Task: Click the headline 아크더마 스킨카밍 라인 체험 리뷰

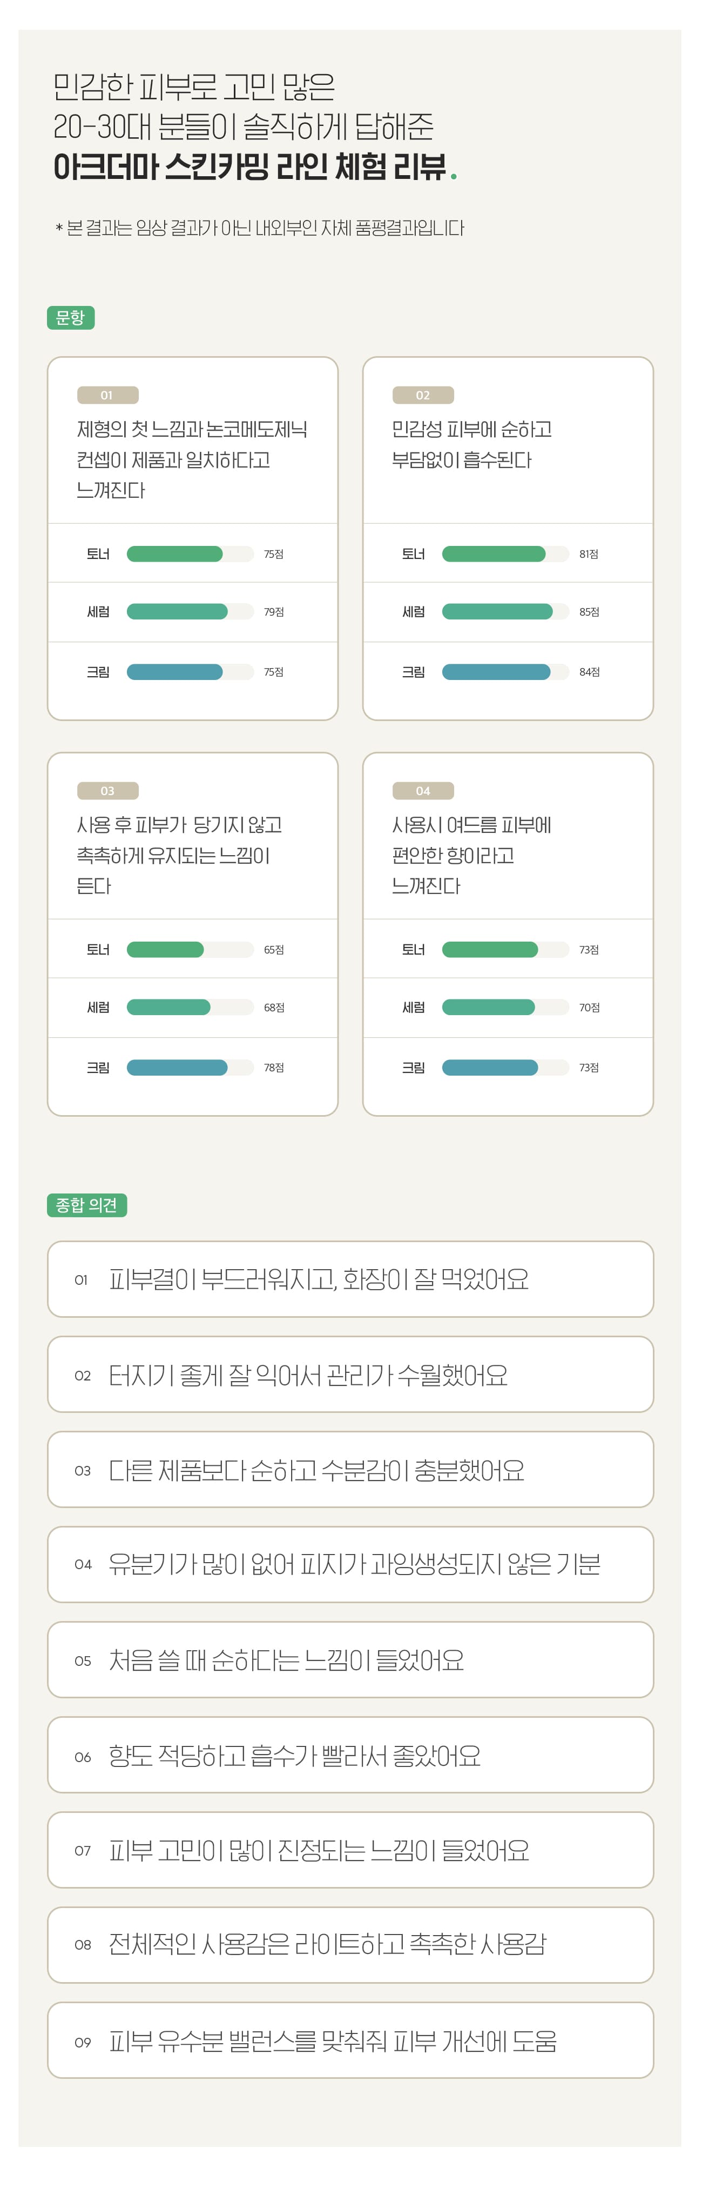Action: (x=250, y=167)
